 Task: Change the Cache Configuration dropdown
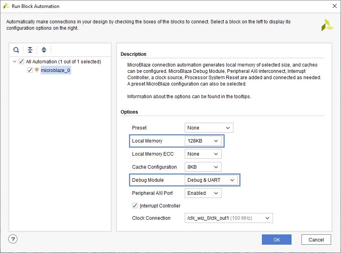click(x=203, y=167)
